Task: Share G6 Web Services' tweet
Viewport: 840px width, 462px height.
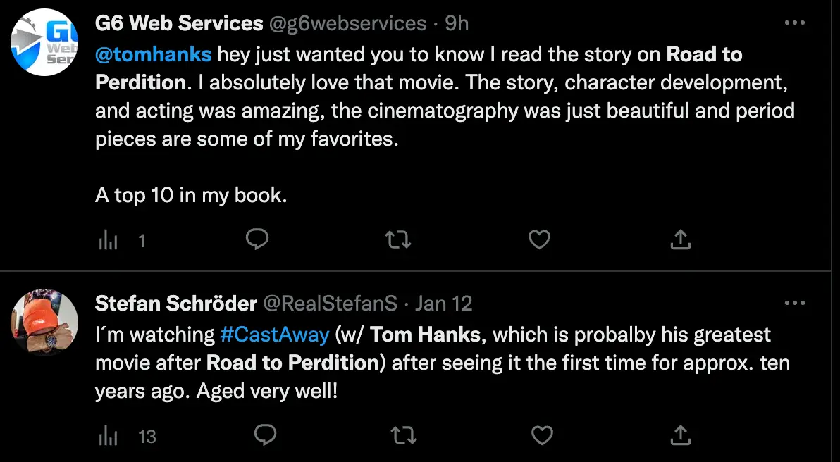Action: point(680,239)
